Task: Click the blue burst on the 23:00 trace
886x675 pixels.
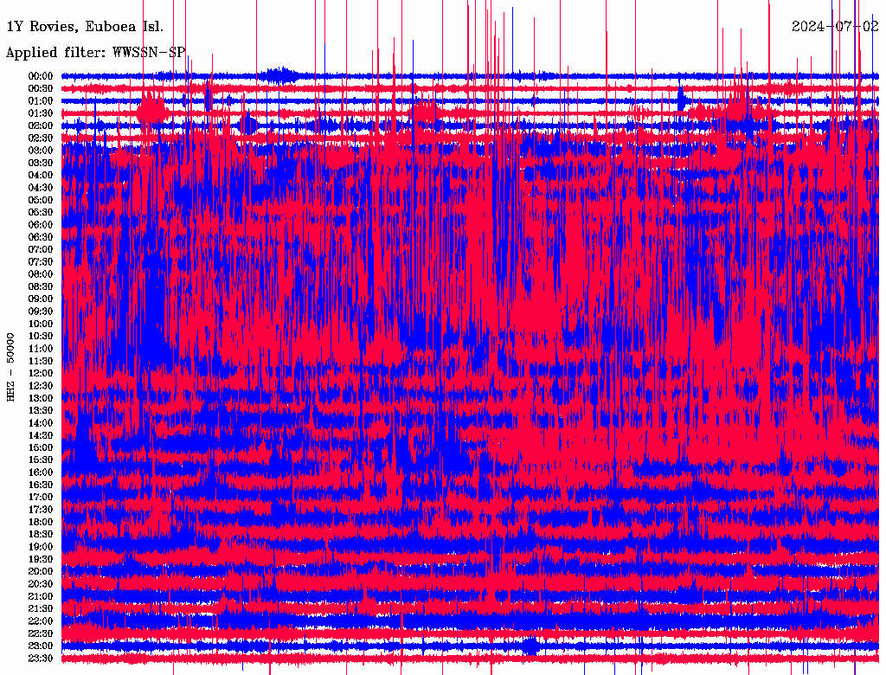Action: (530, 646)
